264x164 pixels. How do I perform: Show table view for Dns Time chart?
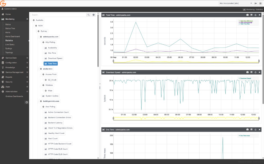click(251, 129)
